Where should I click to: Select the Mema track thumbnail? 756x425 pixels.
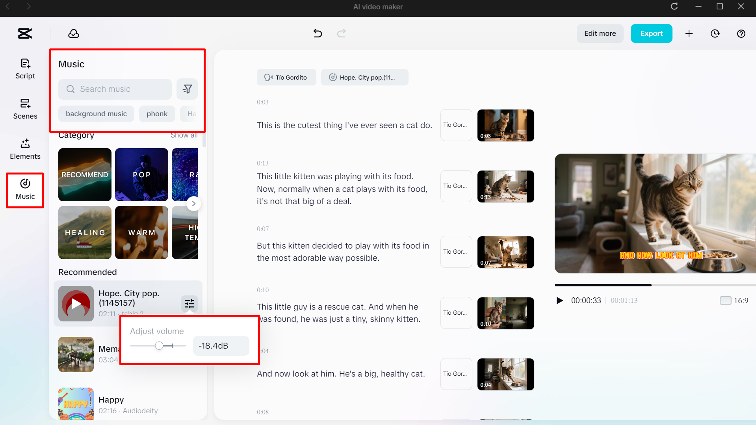pos(76,354)
